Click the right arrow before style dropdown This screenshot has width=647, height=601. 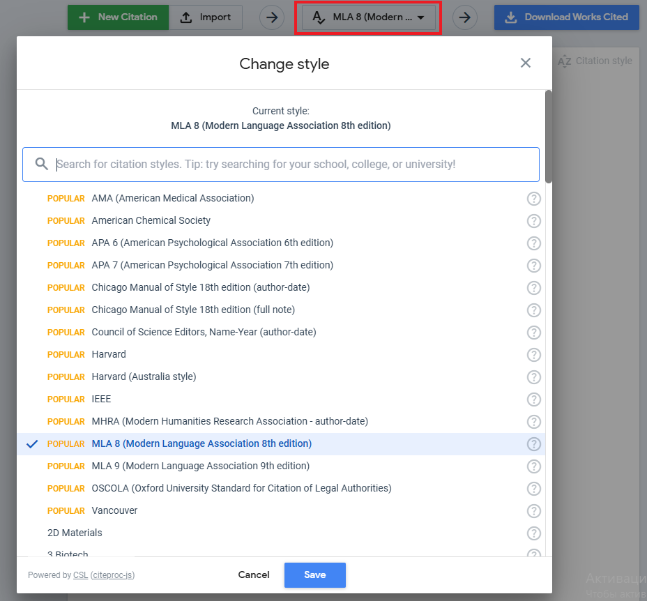point(272,17)
